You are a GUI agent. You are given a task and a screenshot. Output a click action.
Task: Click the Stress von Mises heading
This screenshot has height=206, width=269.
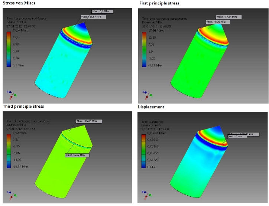tap(20, 3)
